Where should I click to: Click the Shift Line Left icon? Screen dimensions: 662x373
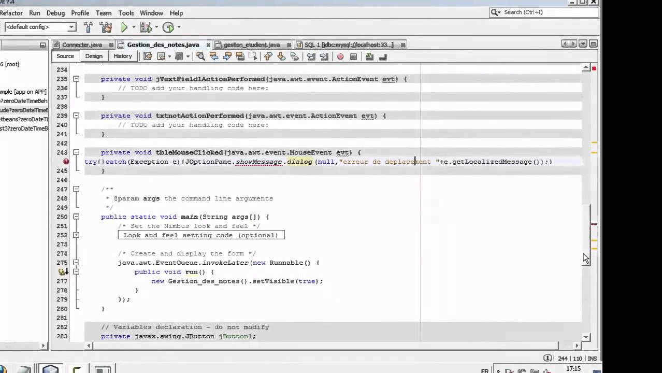(311, 56)
